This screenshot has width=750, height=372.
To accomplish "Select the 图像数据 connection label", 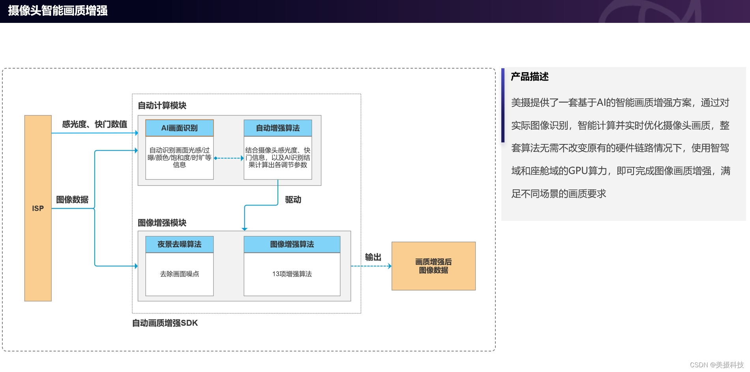I will click(72, 200).
